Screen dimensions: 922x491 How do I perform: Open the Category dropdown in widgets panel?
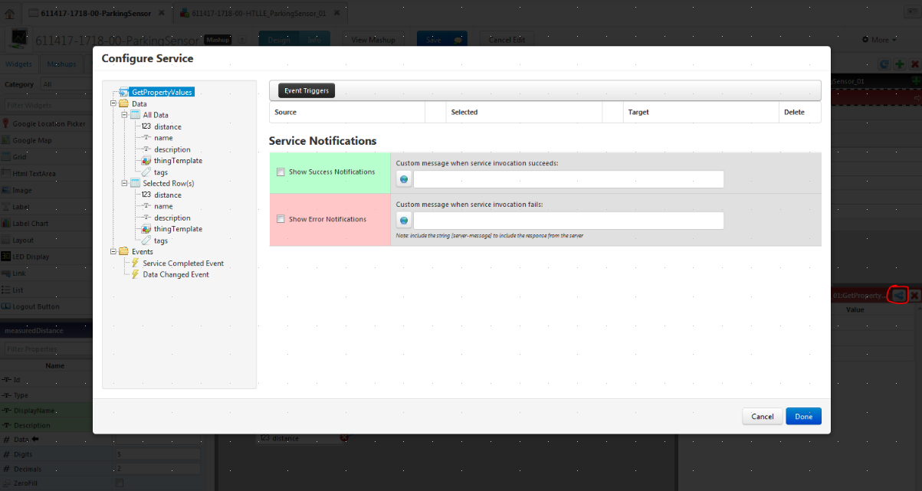coord(66,84)
